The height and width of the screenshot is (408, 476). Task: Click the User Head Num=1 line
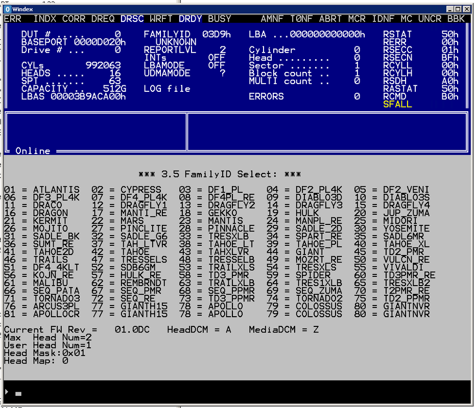47,345
